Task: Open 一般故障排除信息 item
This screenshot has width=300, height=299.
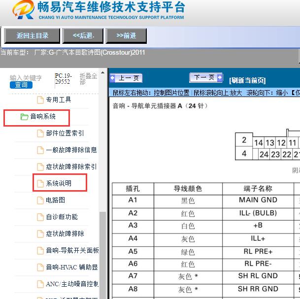Action: click(x=71, y=150)
